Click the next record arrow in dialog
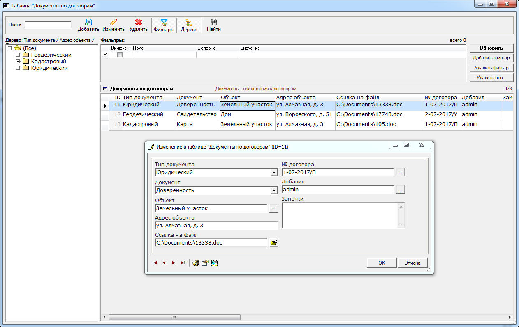The image size is (519, 327). point(174,263)
